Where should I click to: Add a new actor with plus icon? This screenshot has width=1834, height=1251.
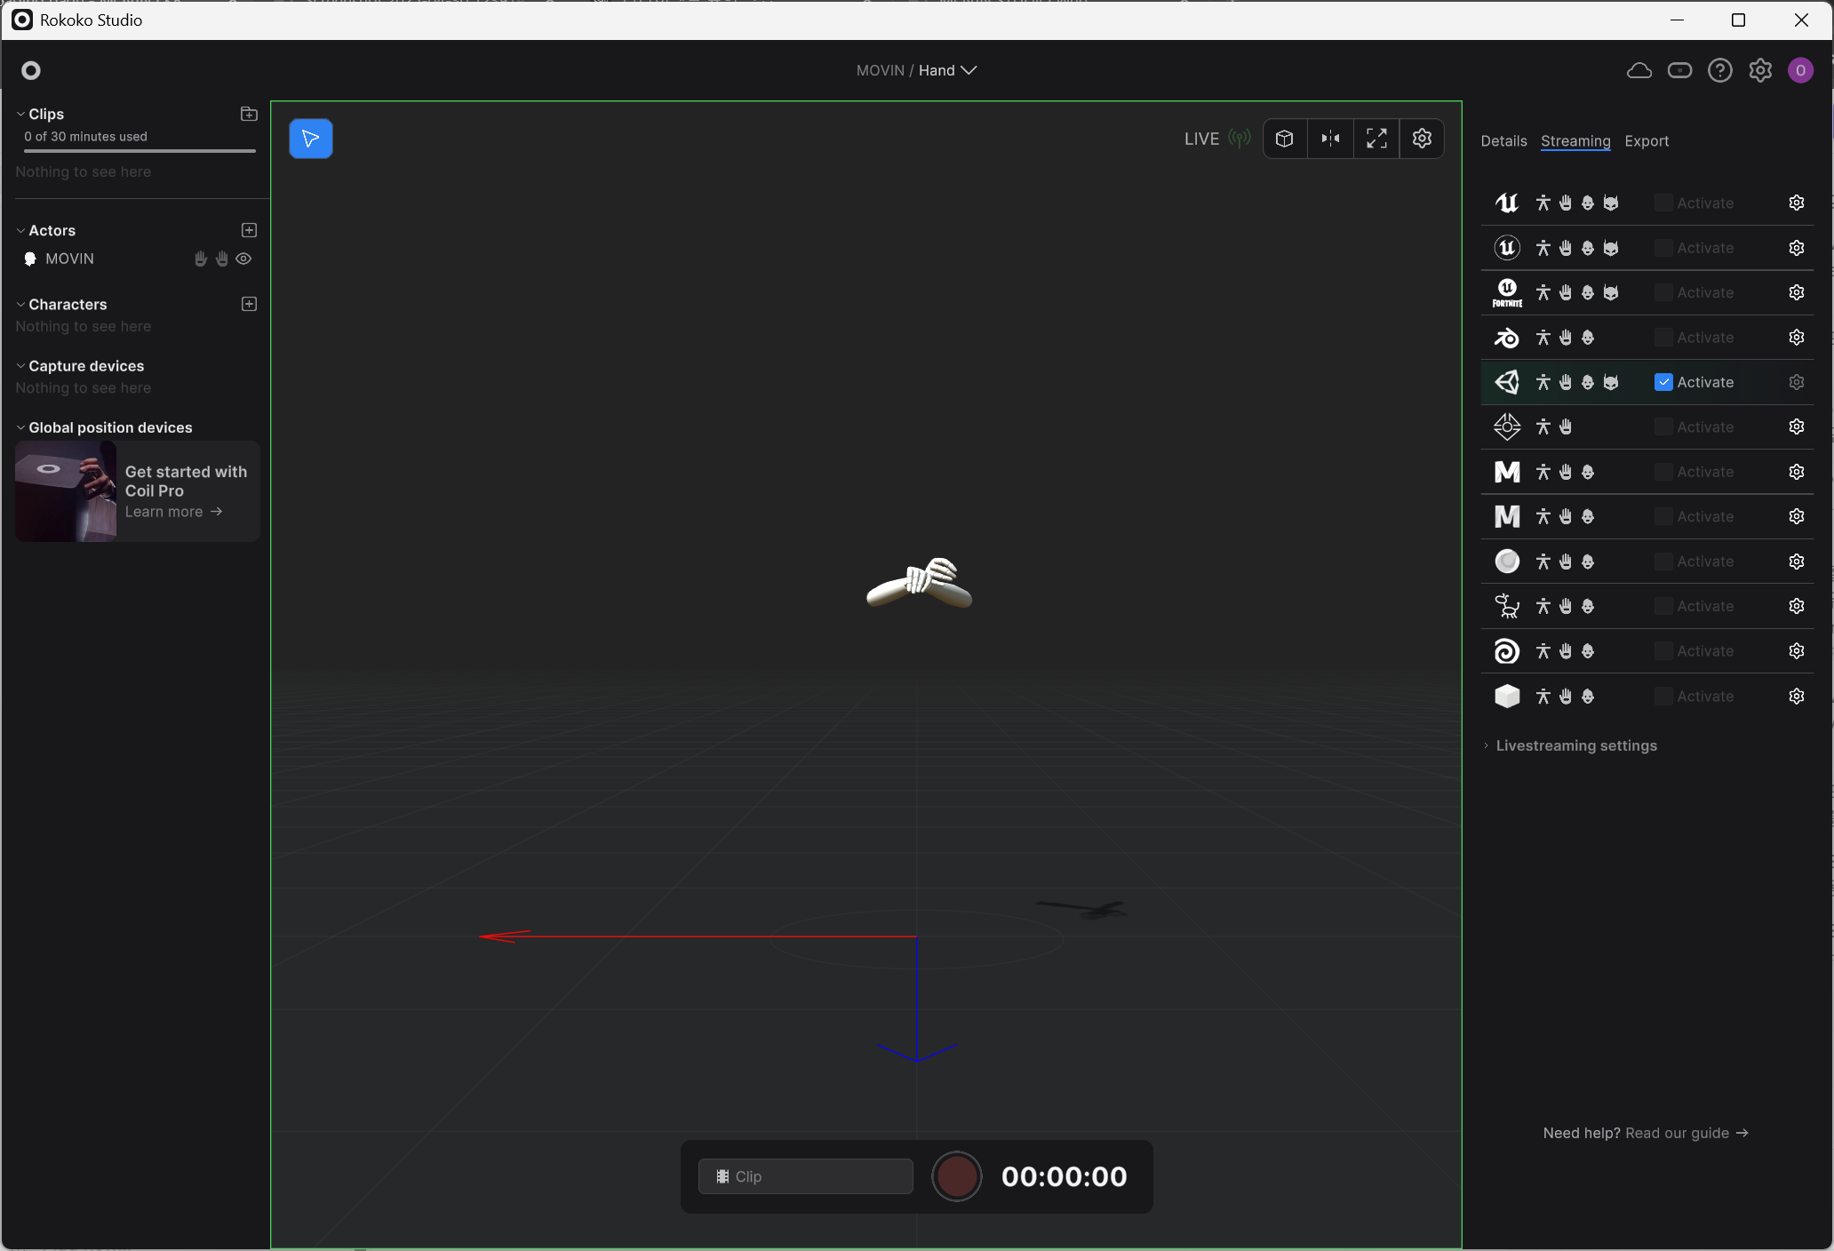(249, 230)
